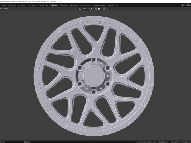Select the active Shading workspace tab

pos(54,6)
